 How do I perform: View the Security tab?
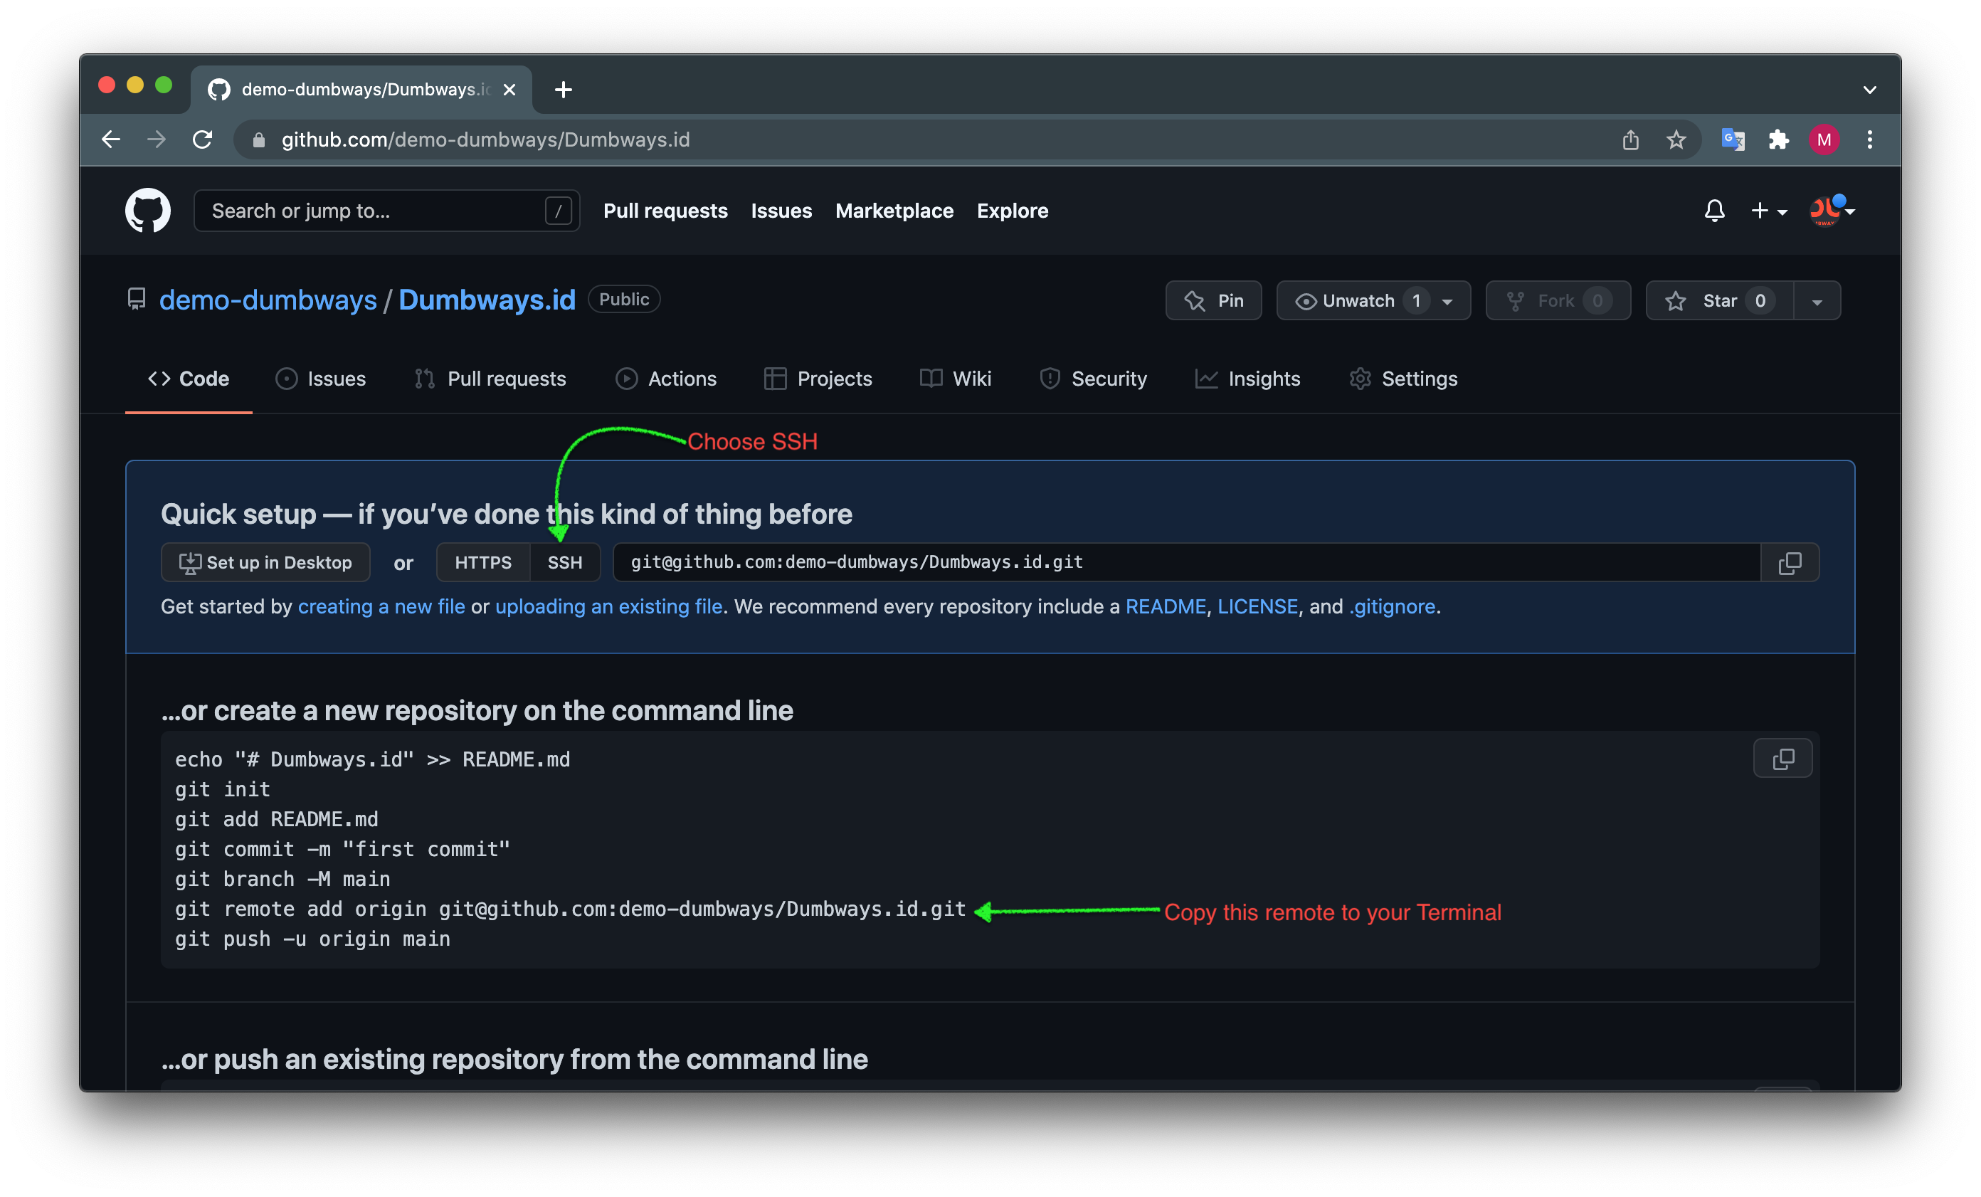pos(1092,379)
